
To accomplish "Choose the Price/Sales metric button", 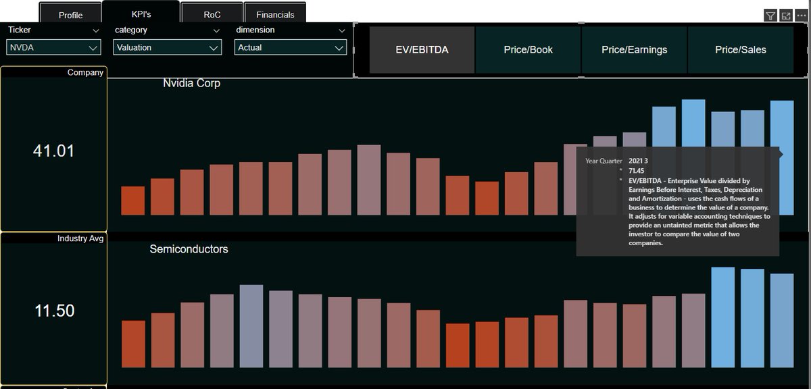I will tap(741, 50).
